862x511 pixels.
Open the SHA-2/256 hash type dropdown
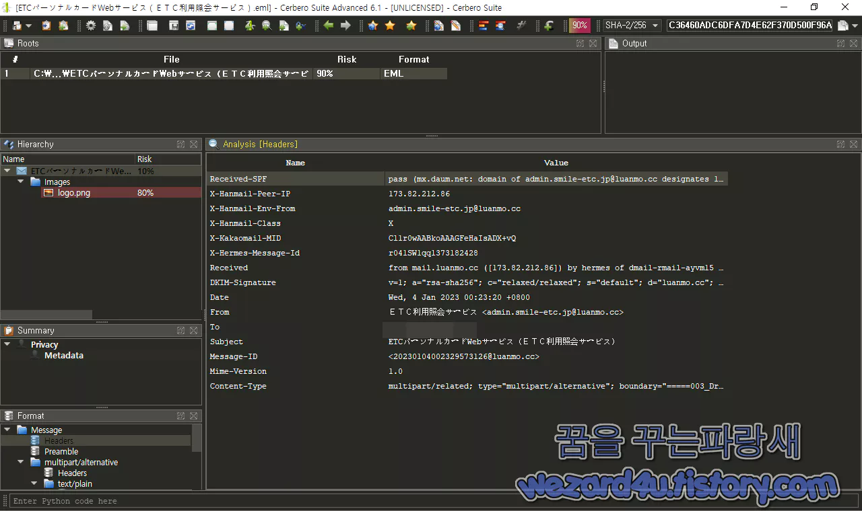[x=632, y=26]
